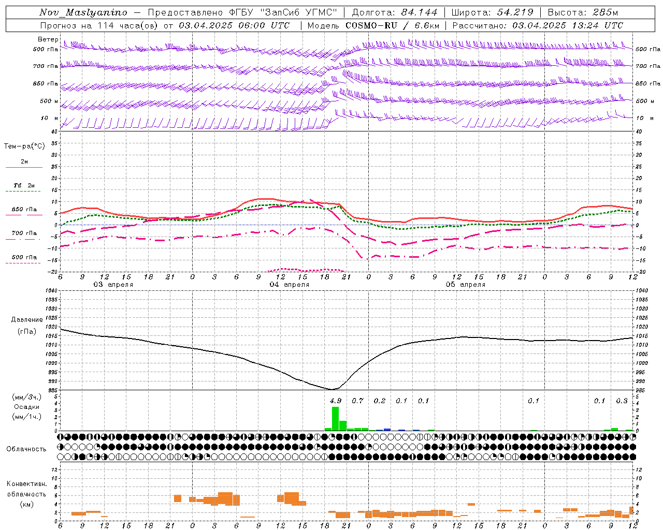Click 'Предоставлено ФГБУ "ЗапСиб УГМС"' provider text

click(242, 12)
